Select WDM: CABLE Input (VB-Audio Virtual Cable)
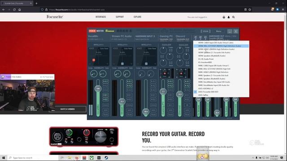The height and width of the screenshot is (161, 287). [x=221, y=43]
